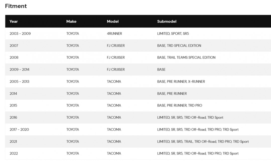Image resolution: width=271 pixels, height=161 pixels.
Task: Click the Submodel column header
Action: 167,21
